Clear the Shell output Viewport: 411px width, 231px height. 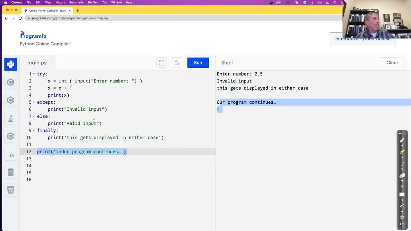point(392,63)
